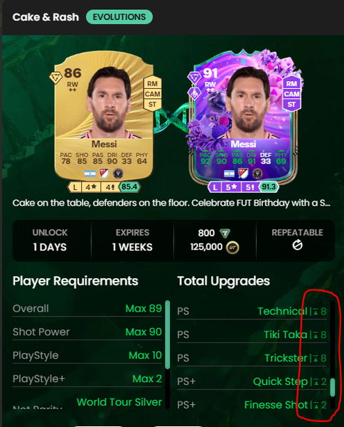Click the Quick Step PS+ upgrade row

[x=252, y=381]
